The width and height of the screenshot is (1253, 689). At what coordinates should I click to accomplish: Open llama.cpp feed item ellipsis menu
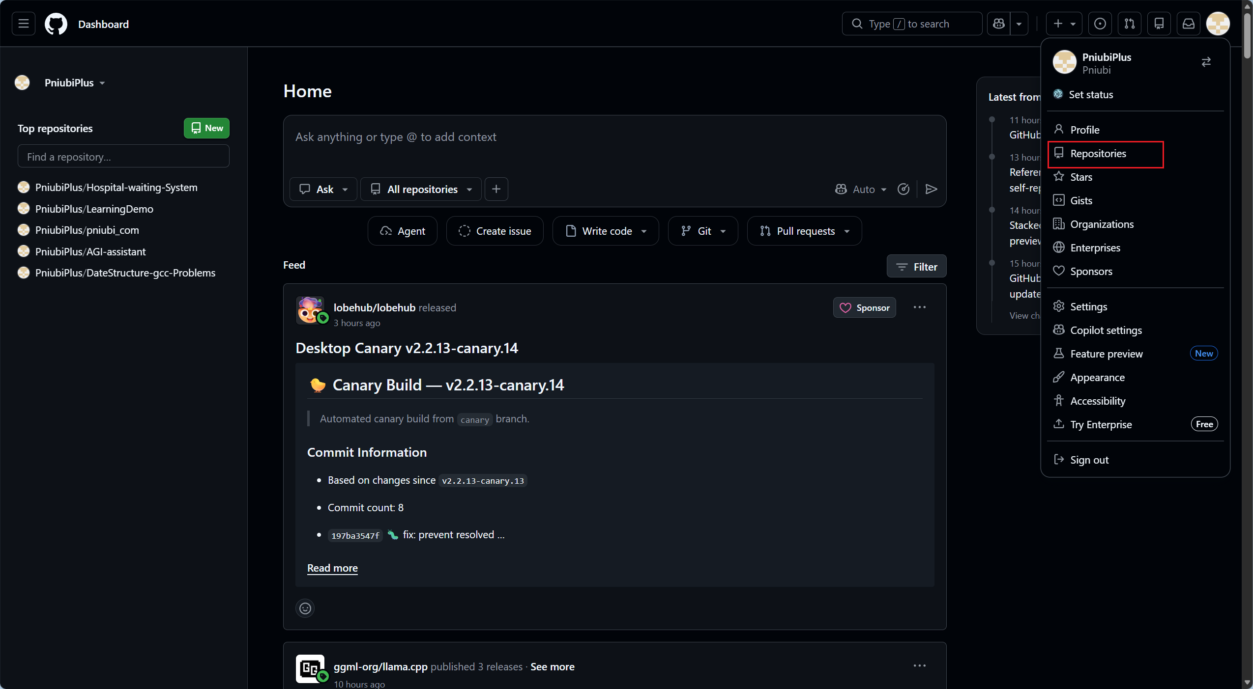pos(920,666)
